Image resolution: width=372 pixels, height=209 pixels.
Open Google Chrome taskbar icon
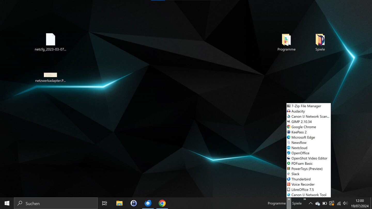(162, 203)
